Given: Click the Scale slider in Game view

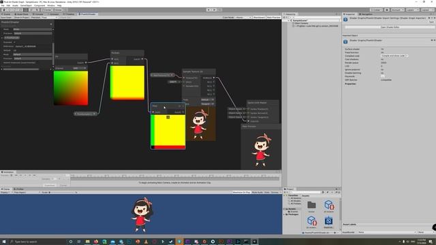Looking at the screenshot, I should click(x=62, y=192).
